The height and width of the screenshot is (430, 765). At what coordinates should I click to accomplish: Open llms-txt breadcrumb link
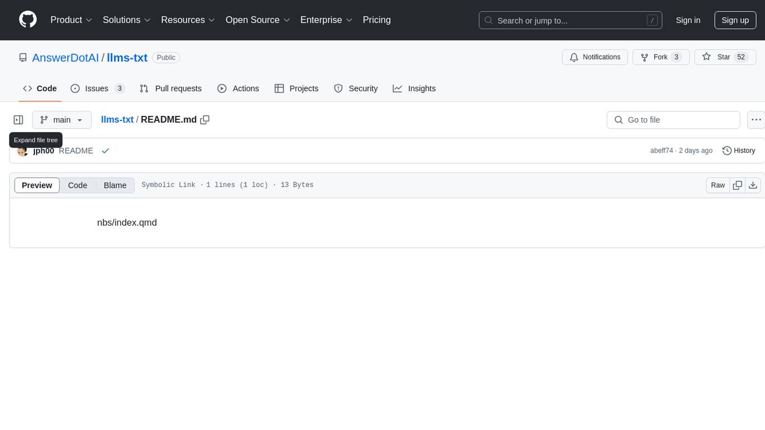pyautogui.click(x=117, y=120)
